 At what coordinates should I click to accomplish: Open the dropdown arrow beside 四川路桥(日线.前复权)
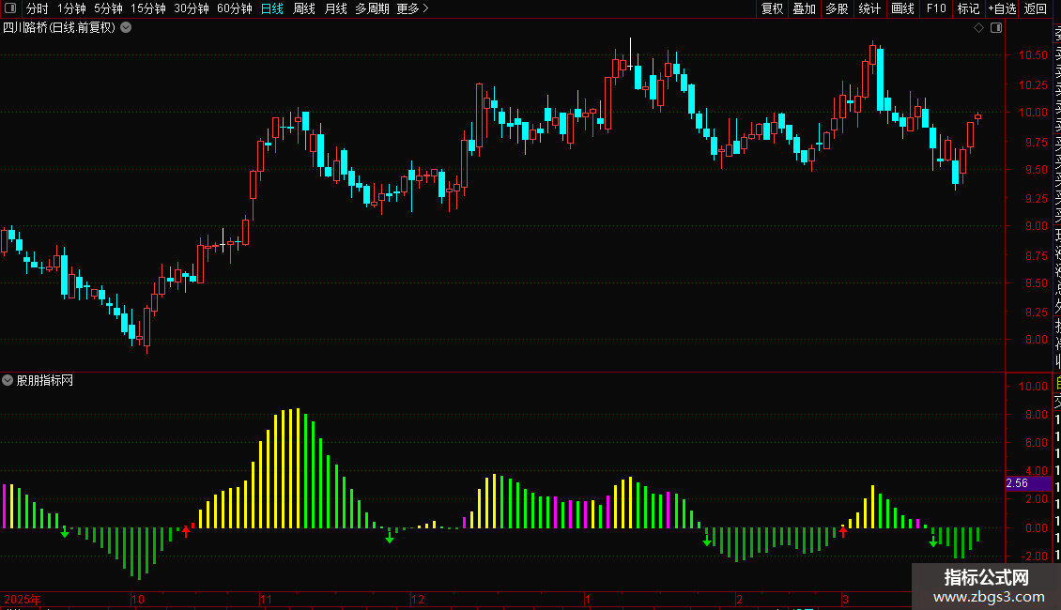click(x=126, y=28)
